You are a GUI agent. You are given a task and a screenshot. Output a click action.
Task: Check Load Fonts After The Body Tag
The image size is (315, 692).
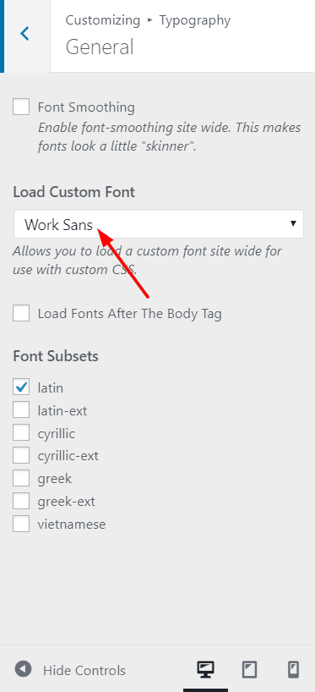click(21, 314)
